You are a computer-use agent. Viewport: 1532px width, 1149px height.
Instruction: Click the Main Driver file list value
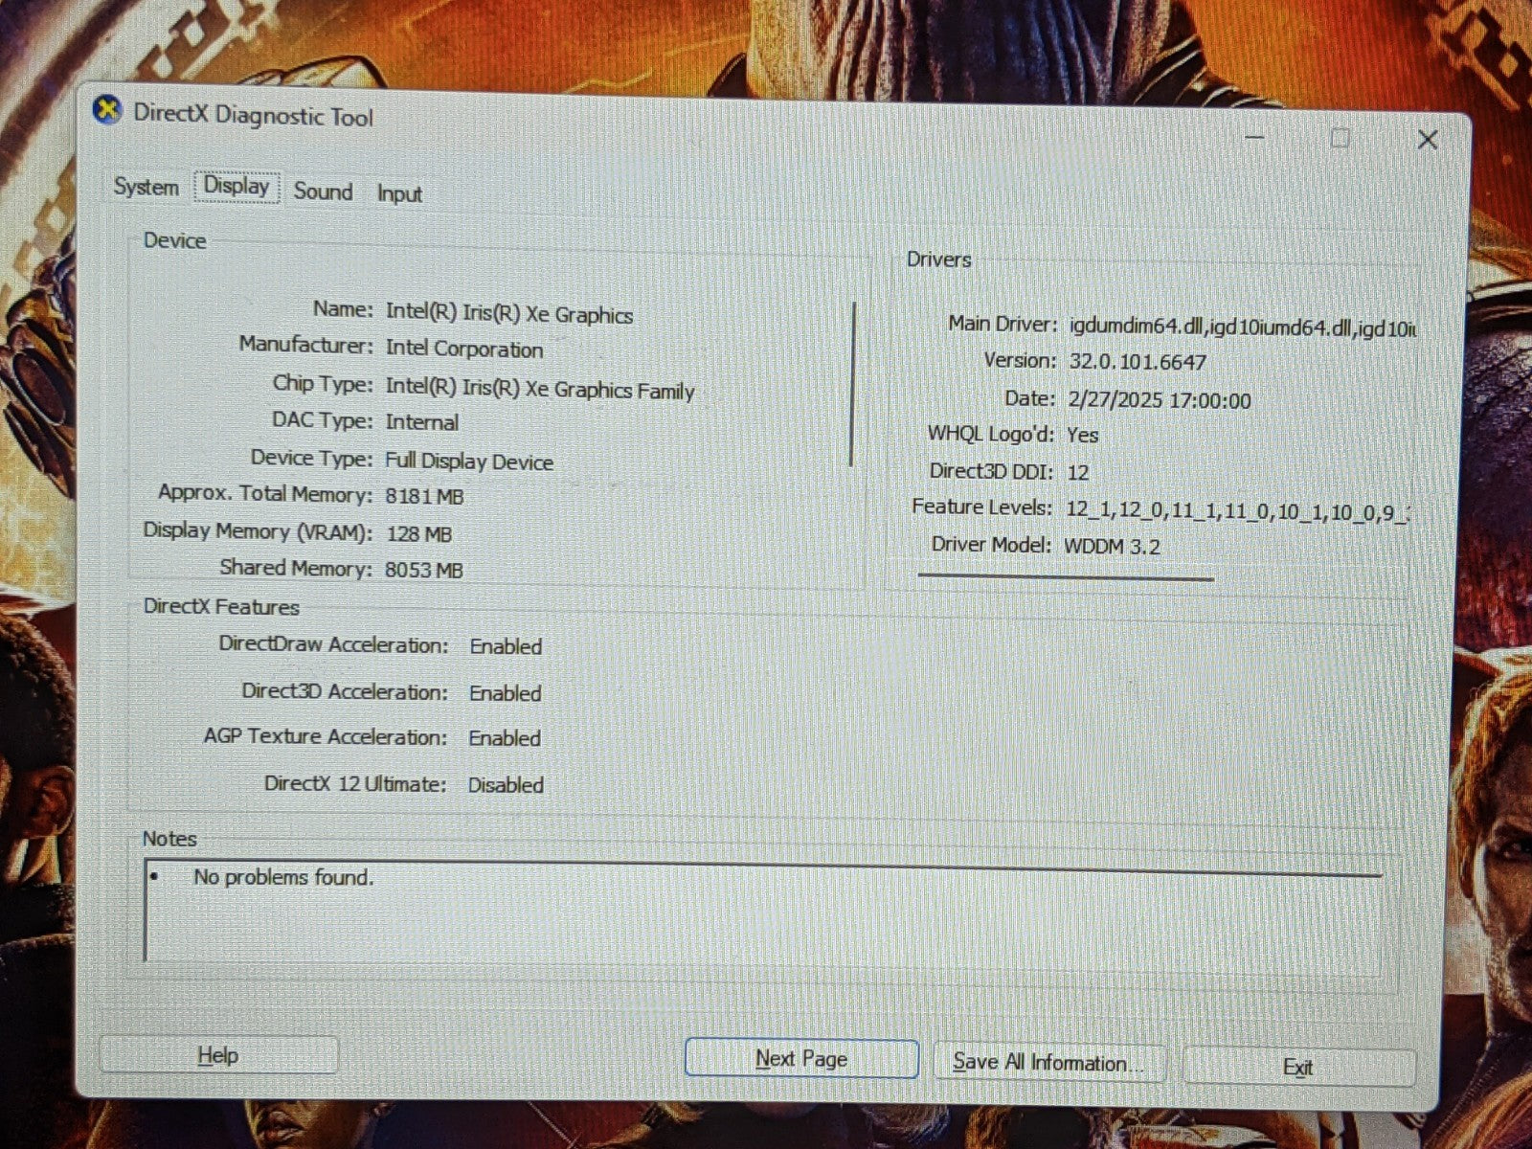[1242, 327]
